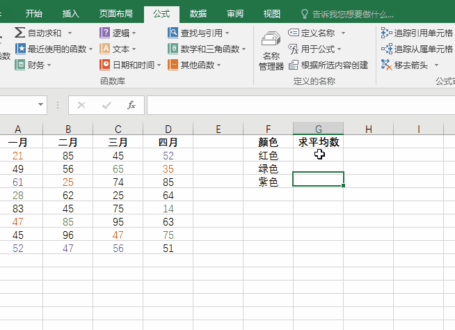Click Remove Arrows (移去箭头) icon

coord(387,65)
